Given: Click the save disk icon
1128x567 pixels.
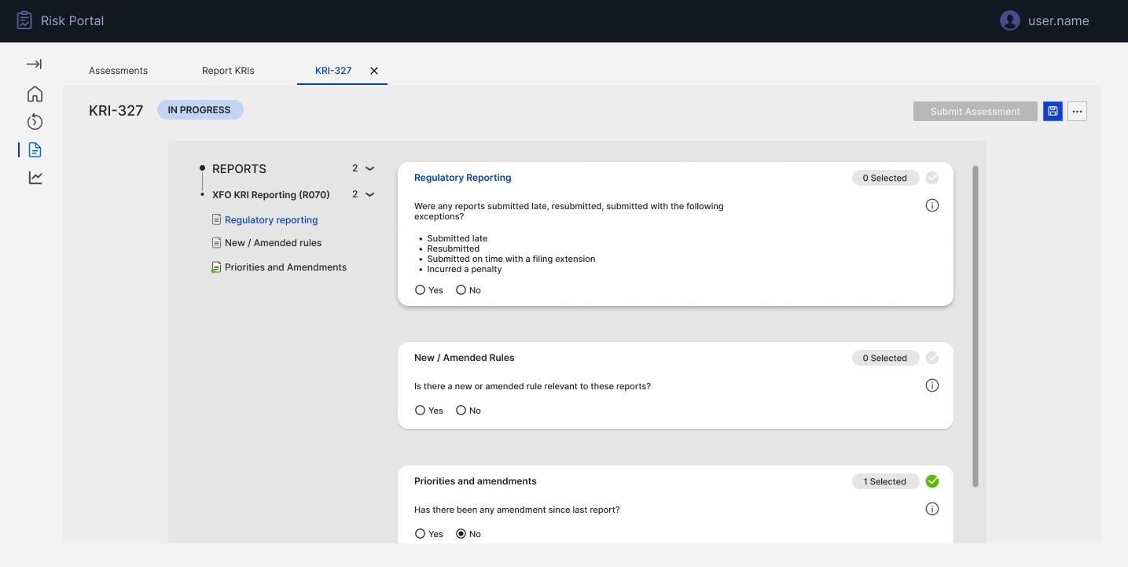Looking at the screenshot, I should [1053, 112].
